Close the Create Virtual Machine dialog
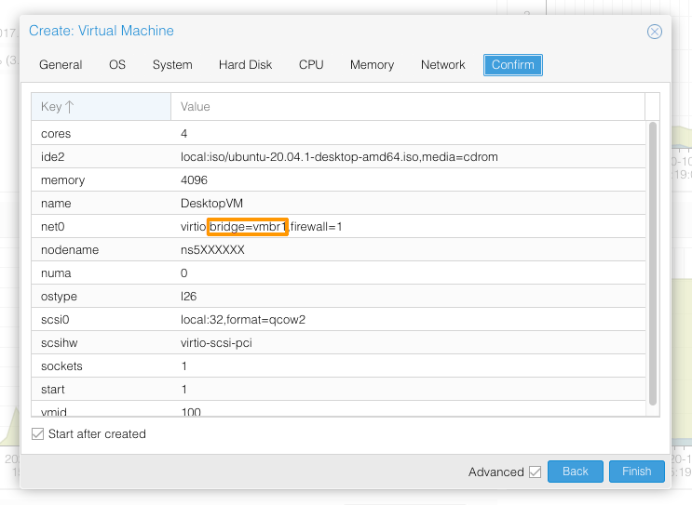Viewport: 692px width, 505px height. (x=655, y=32)
